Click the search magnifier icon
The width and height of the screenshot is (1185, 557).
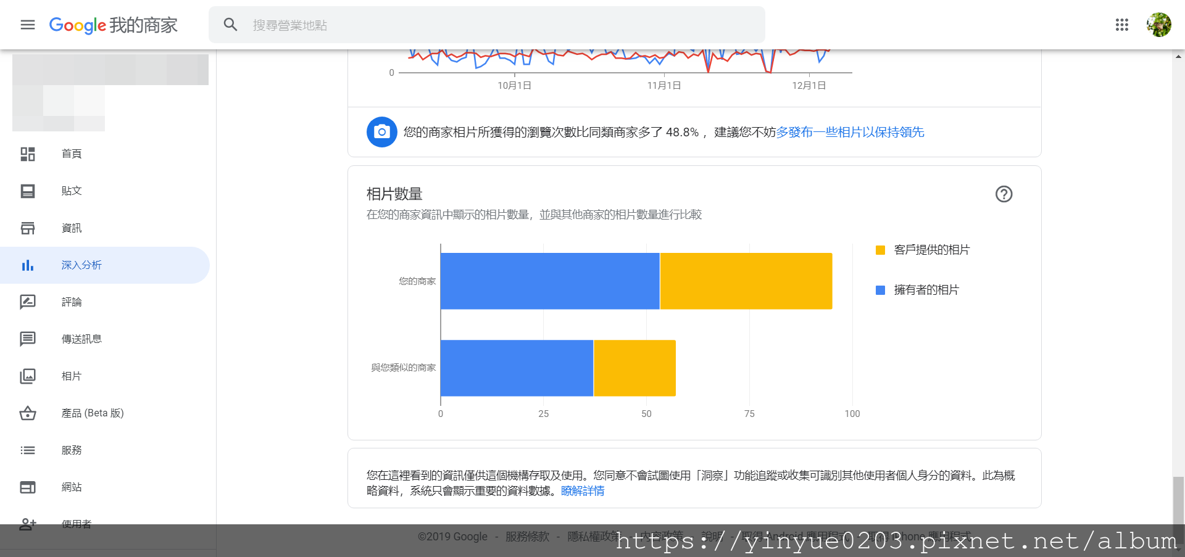tap(230, 25)
